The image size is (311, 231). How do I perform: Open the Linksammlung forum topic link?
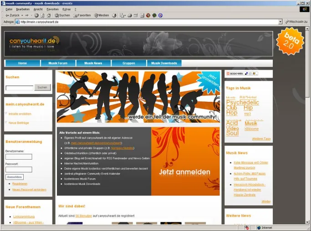(x=24, y=217)
